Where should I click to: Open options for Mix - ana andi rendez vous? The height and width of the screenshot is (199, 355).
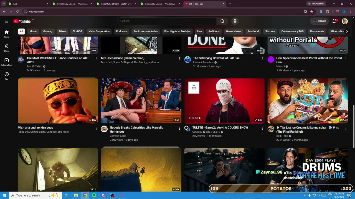tap(96, 128)
